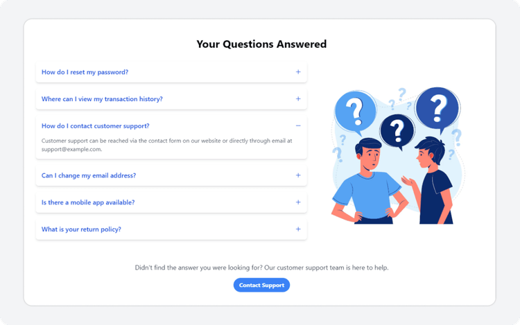The image size is (520, 325).
Task: Click the plus icon beside change email address
Action: (298, 175)
